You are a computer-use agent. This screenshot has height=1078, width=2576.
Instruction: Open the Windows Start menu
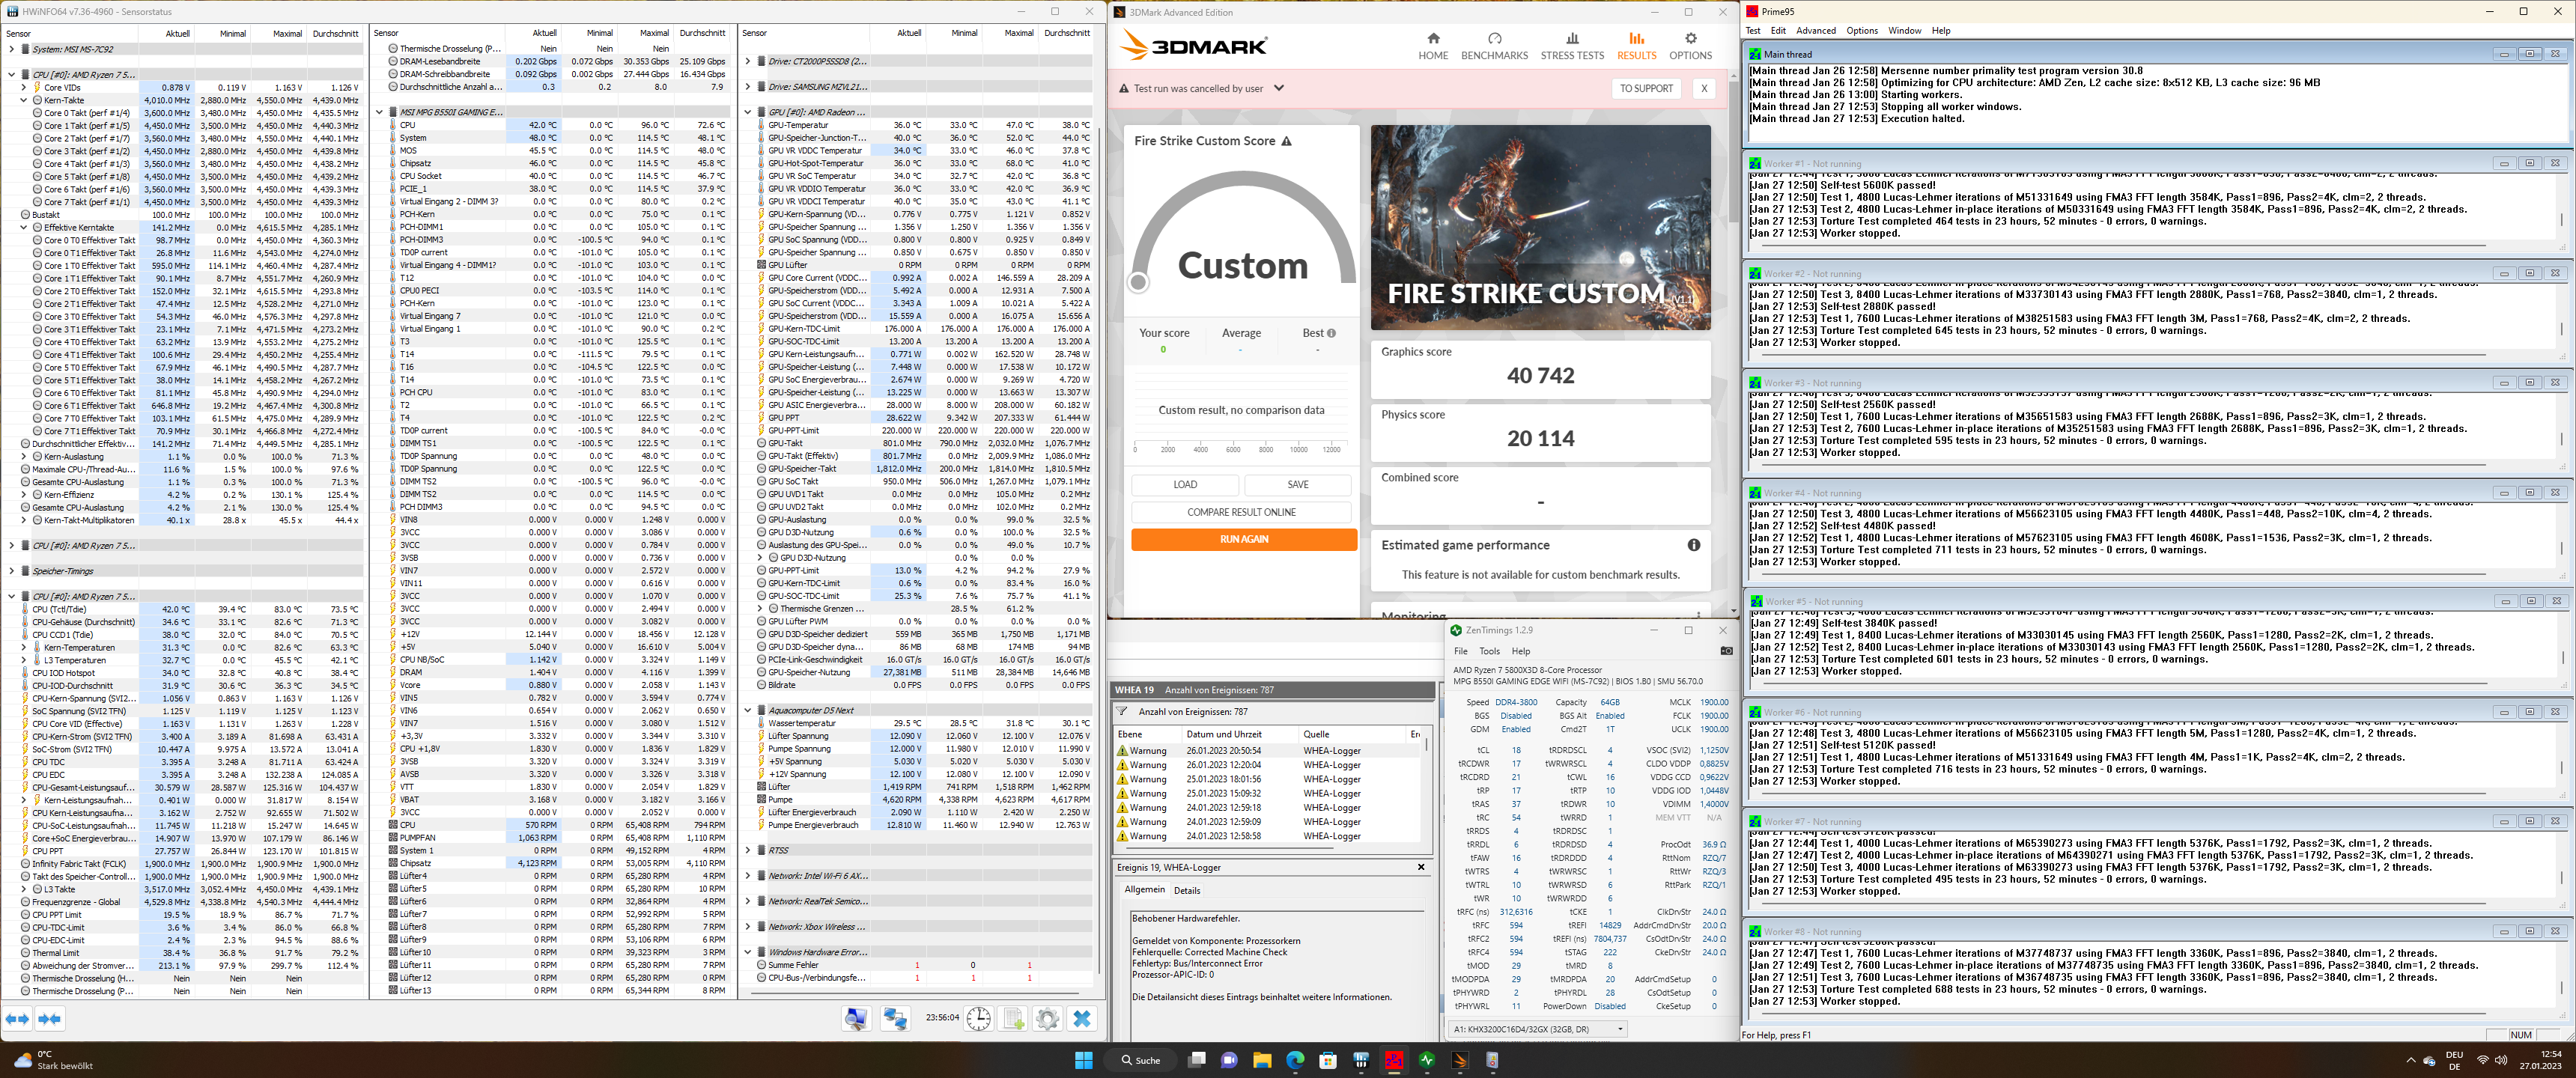click(x=1083, y=1060)
